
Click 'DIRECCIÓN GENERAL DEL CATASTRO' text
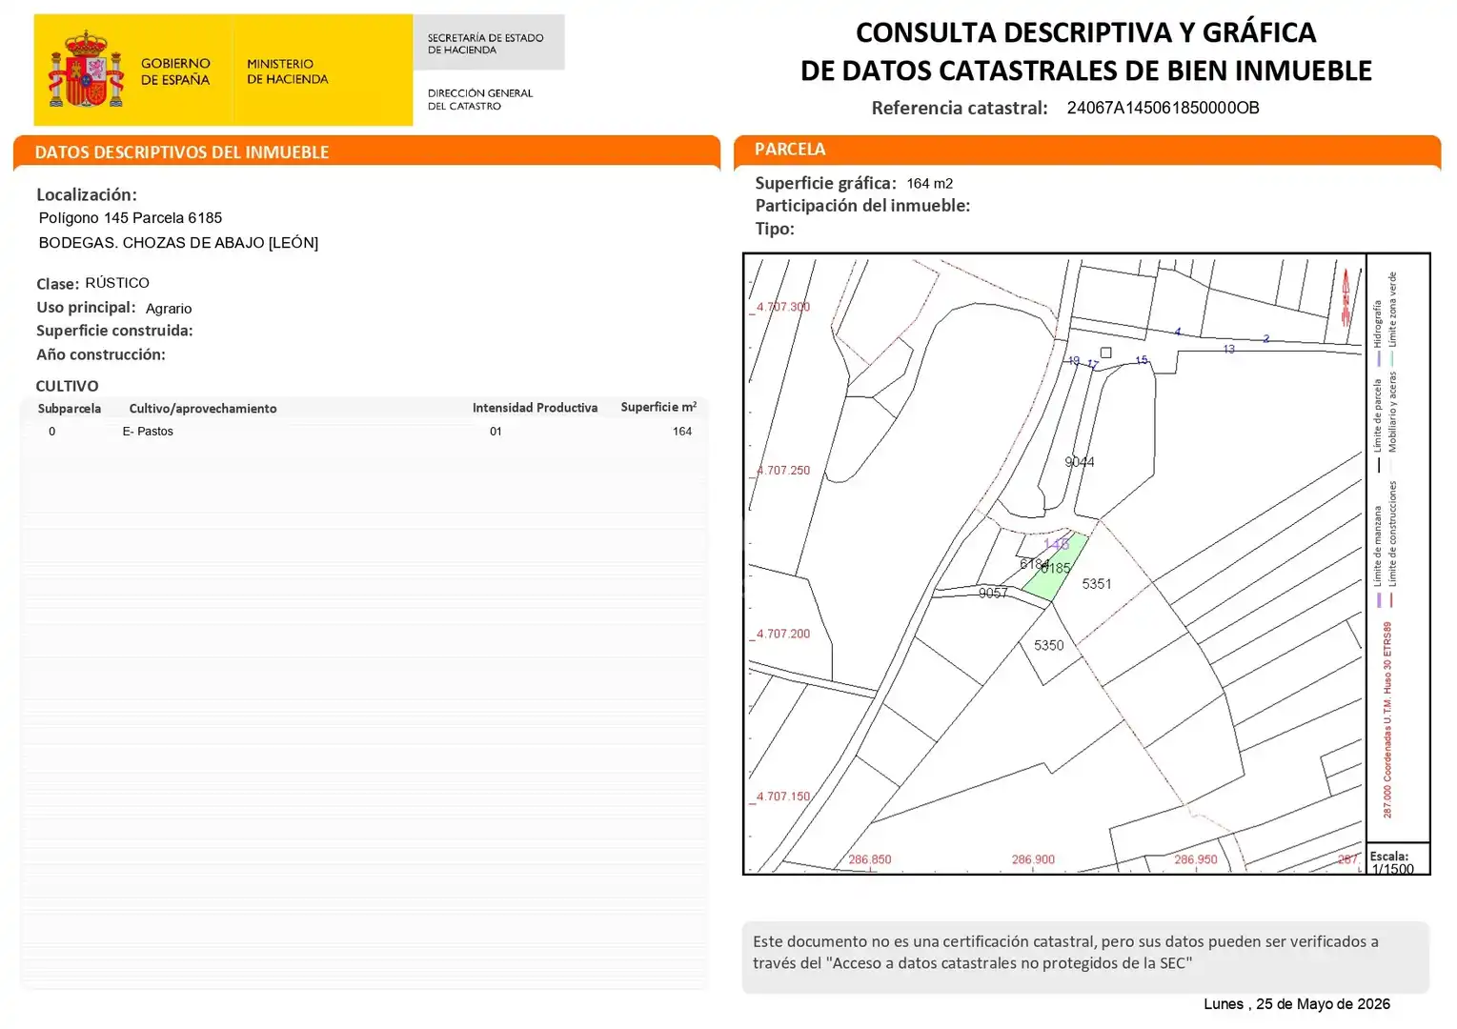tap(479, 99)
